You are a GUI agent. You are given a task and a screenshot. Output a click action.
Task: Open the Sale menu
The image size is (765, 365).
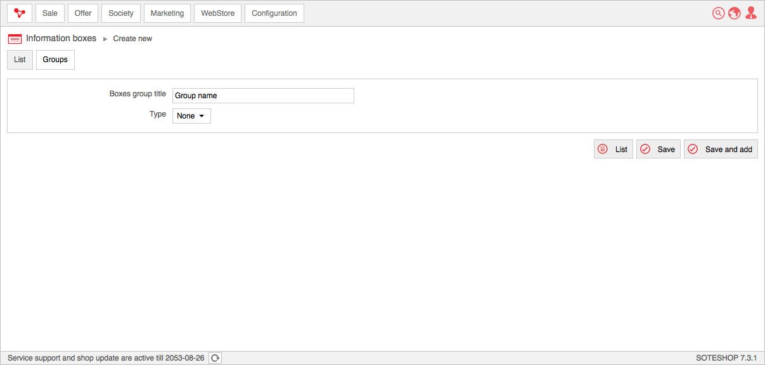(50, 13)
